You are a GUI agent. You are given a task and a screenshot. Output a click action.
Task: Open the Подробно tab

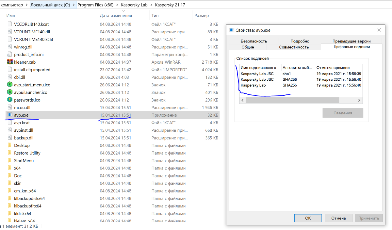pyautogui.click(x=300, y=41)
